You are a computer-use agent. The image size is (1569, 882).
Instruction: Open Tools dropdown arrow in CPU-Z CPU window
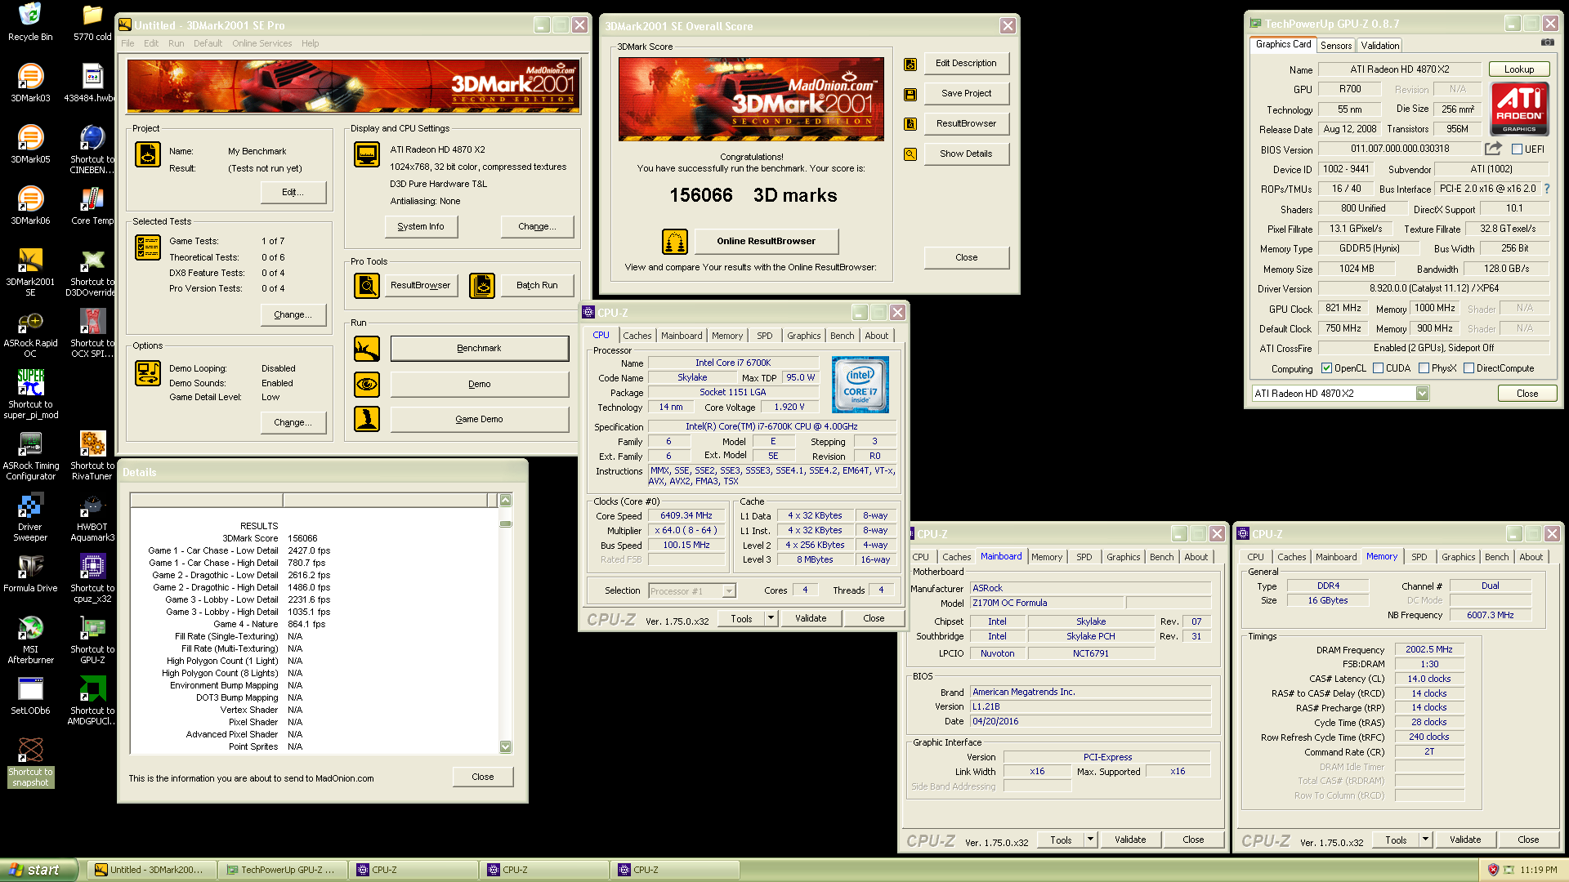click(771, 618)
